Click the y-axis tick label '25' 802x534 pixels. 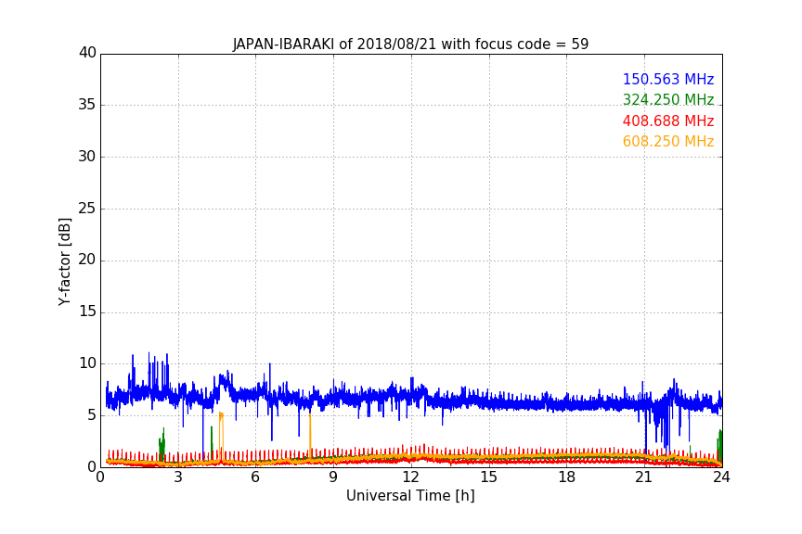(87, 208)
